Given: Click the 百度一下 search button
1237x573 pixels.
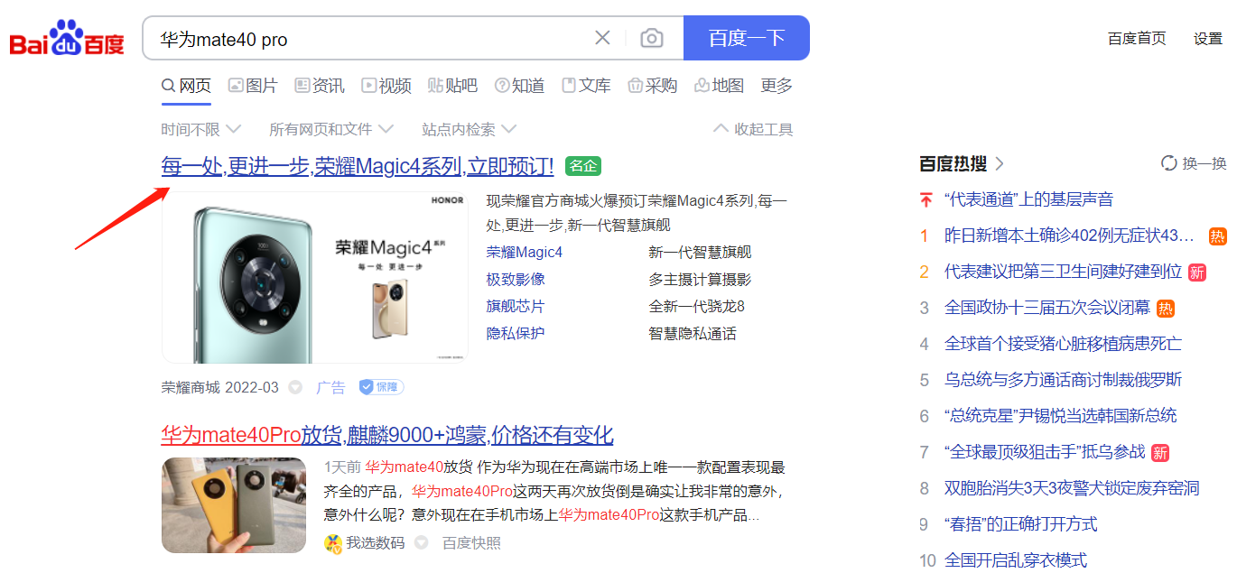Looking at the screenshot, I should [x=747, y=38].
